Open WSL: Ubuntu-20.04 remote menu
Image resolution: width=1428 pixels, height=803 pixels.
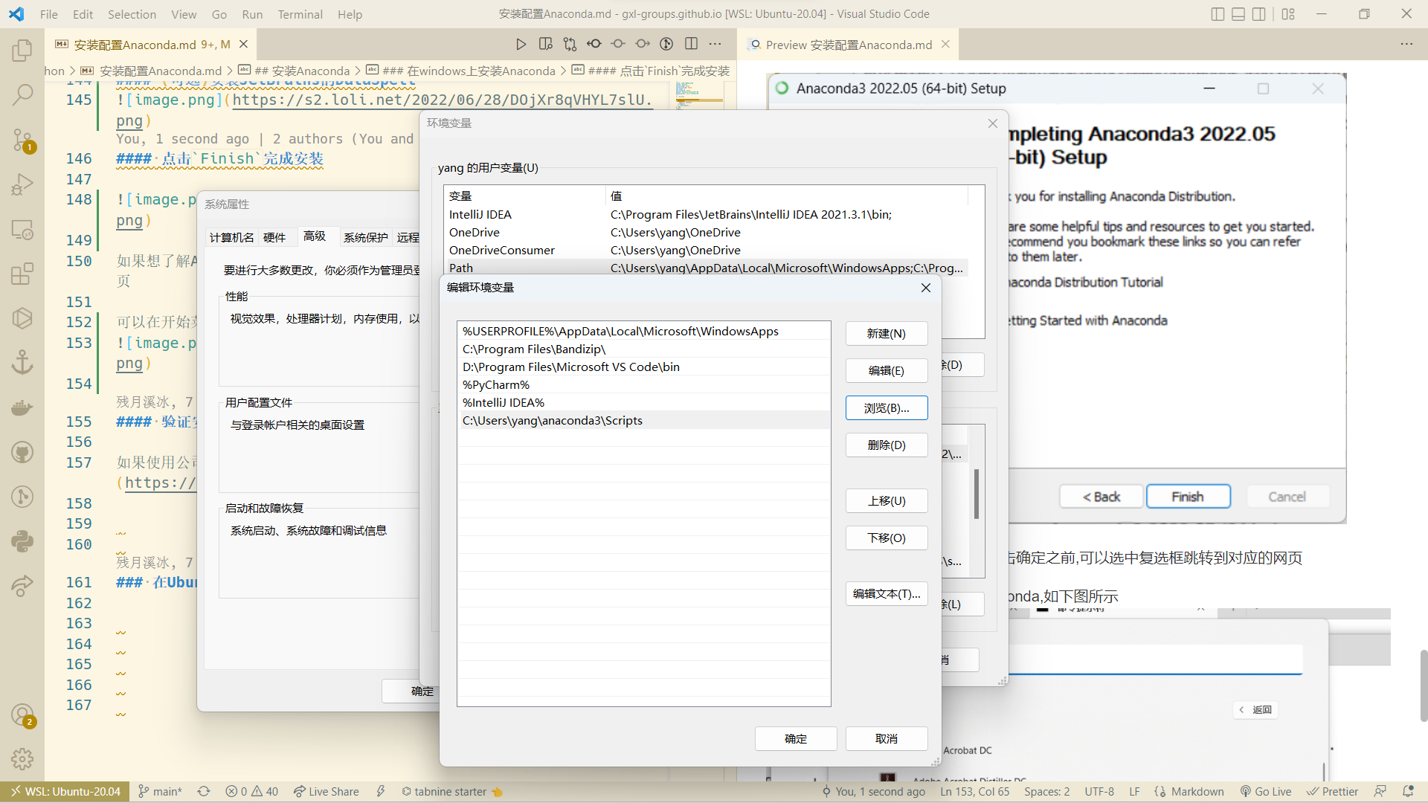[x=65, y=791]
